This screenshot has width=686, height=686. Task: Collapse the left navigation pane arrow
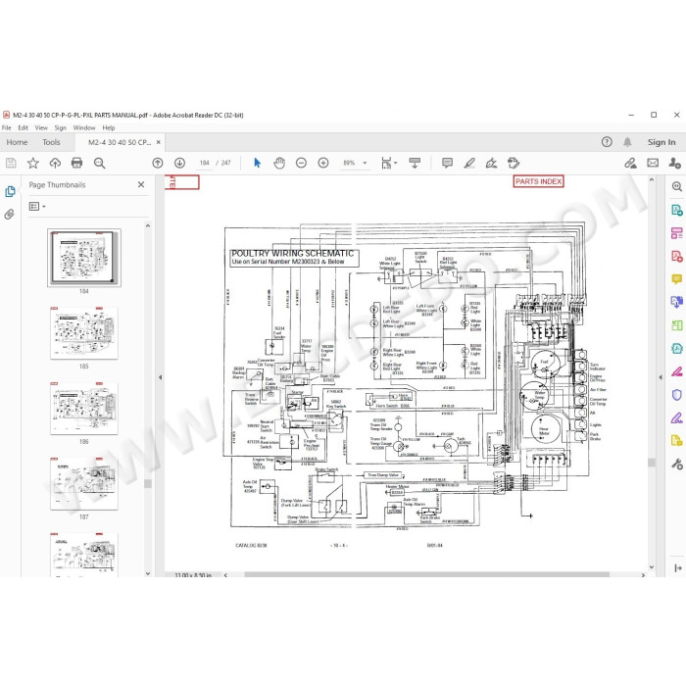click(160, 377)
